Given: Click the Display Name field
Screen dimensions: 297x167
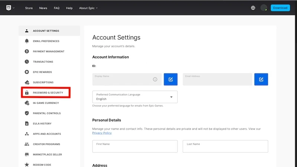Looking at the screenshot, I should [127, 79].
